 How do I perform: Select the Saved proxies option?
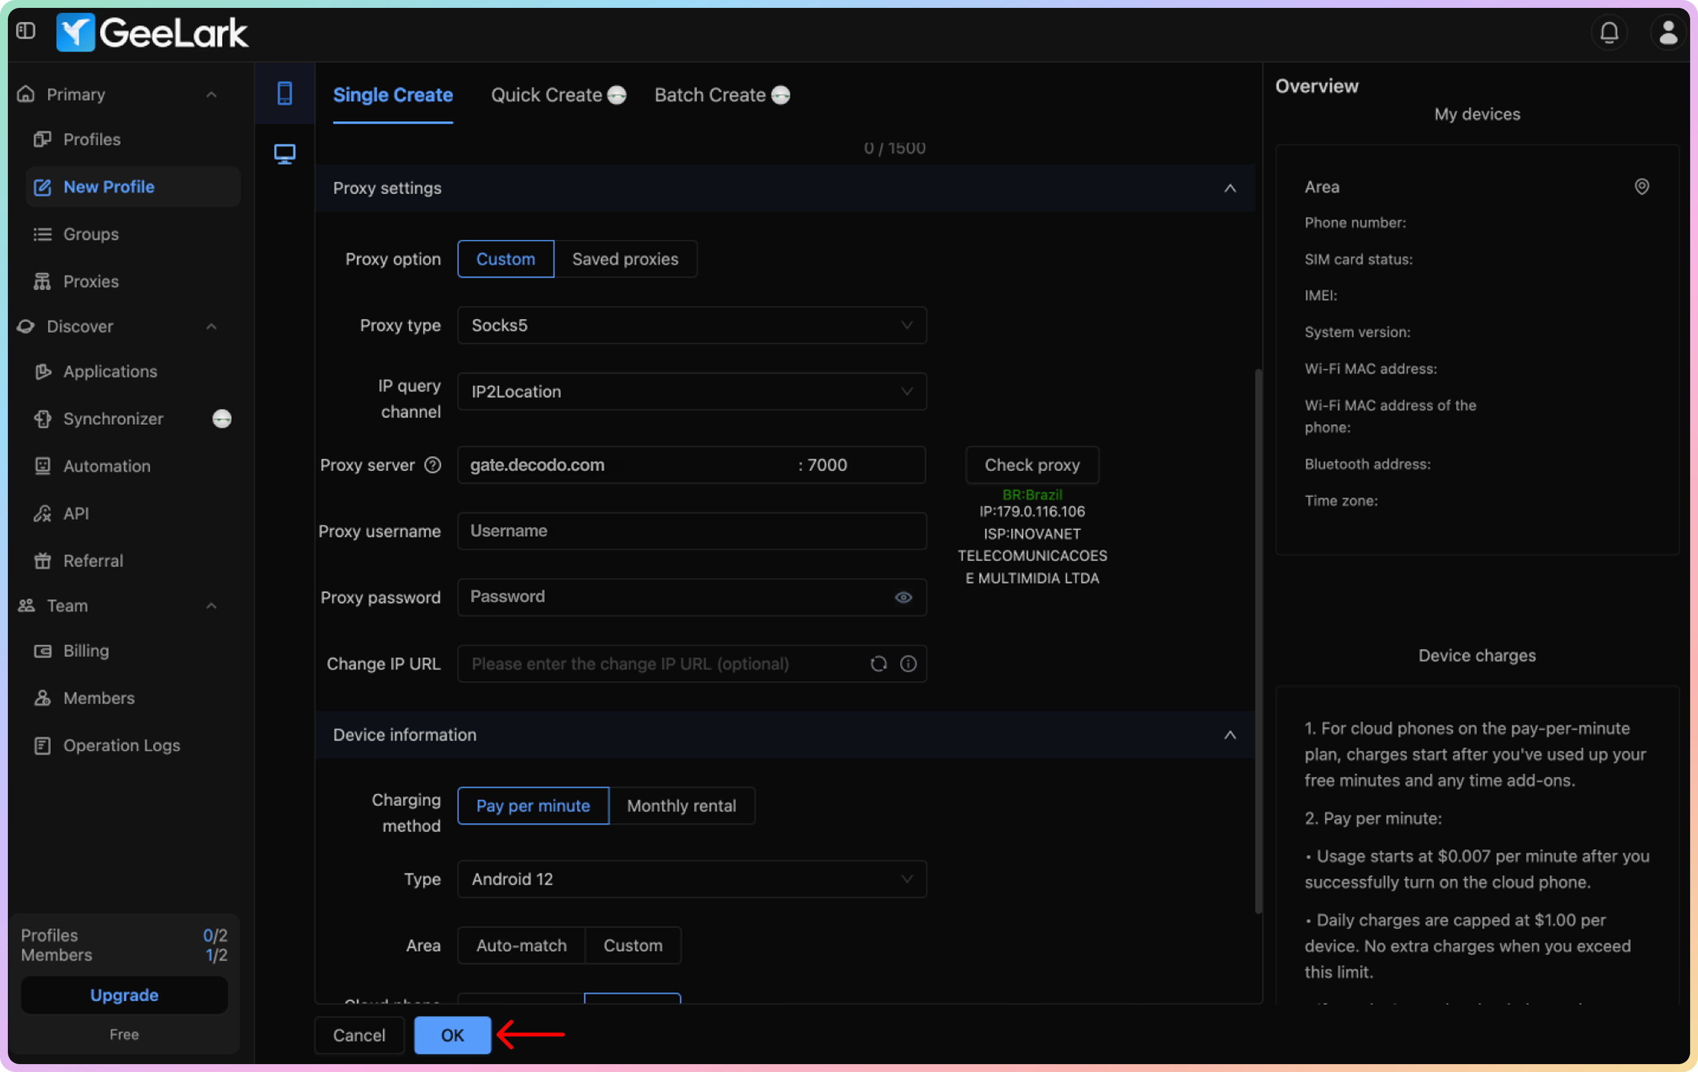625,259
